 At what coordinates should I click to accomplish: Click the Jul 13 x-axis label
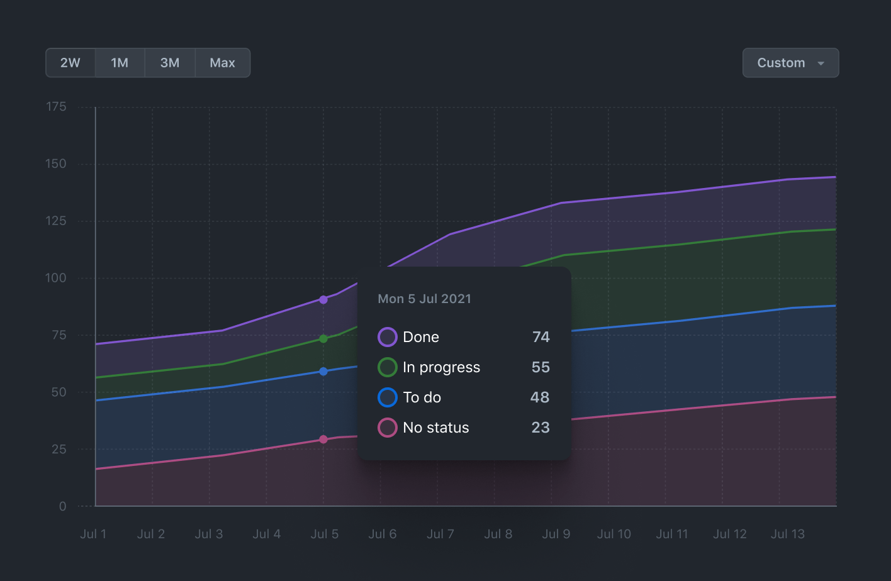click(788, 534)
